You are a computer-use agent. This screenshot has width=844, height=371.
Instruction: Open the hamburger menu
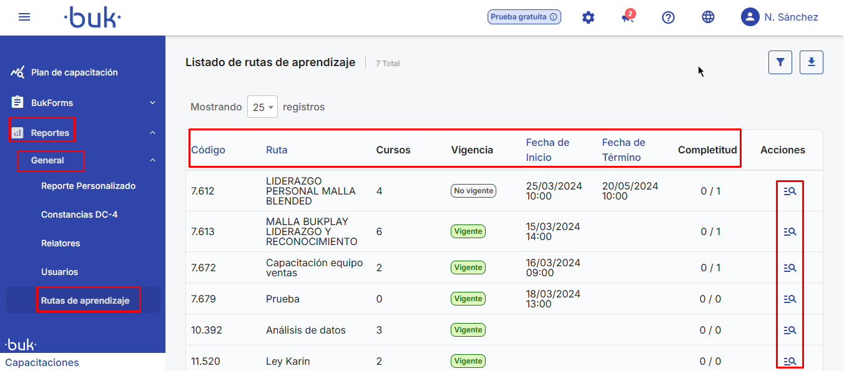tap(24, 17)
